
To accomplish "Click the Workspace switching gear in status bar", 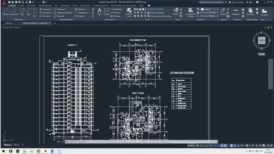I will (x=247, y=145).
